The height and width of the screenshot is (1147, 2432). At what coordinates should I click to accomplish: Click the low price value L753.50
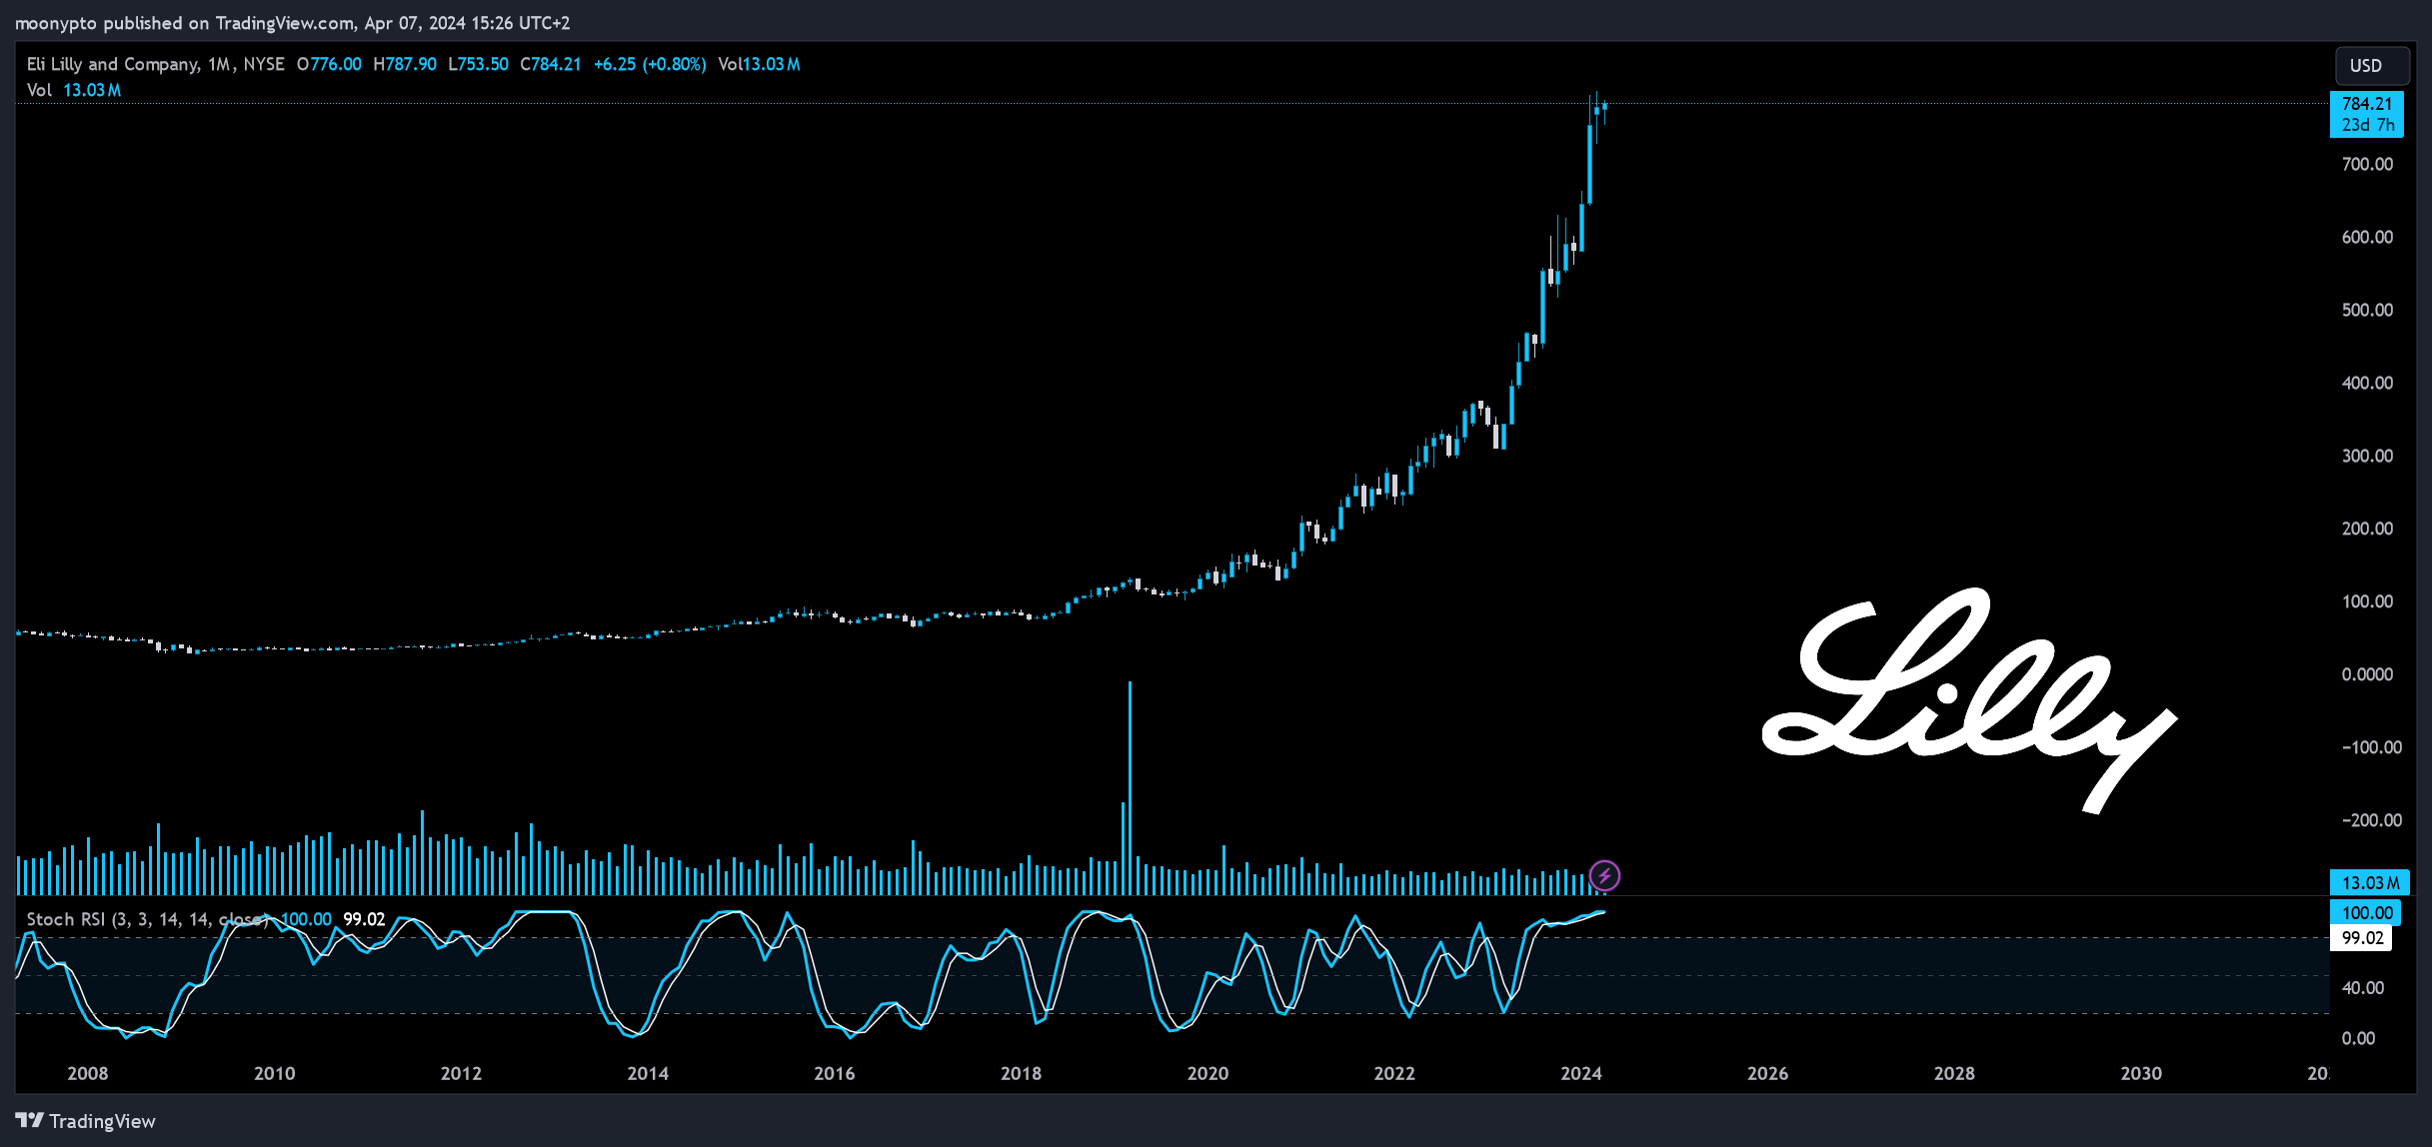478,64
